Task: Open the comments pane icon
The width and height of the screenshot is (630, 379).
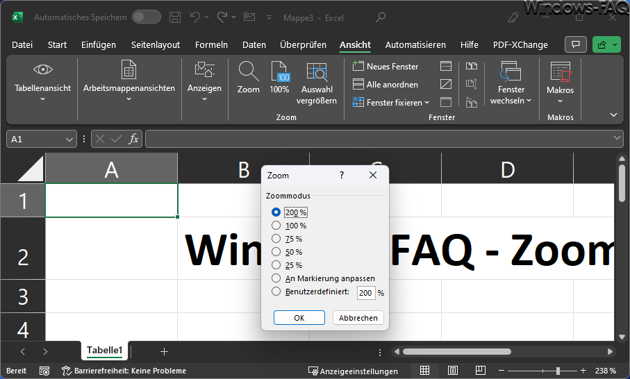Action: pyautogui.click(x=576, y=44)
